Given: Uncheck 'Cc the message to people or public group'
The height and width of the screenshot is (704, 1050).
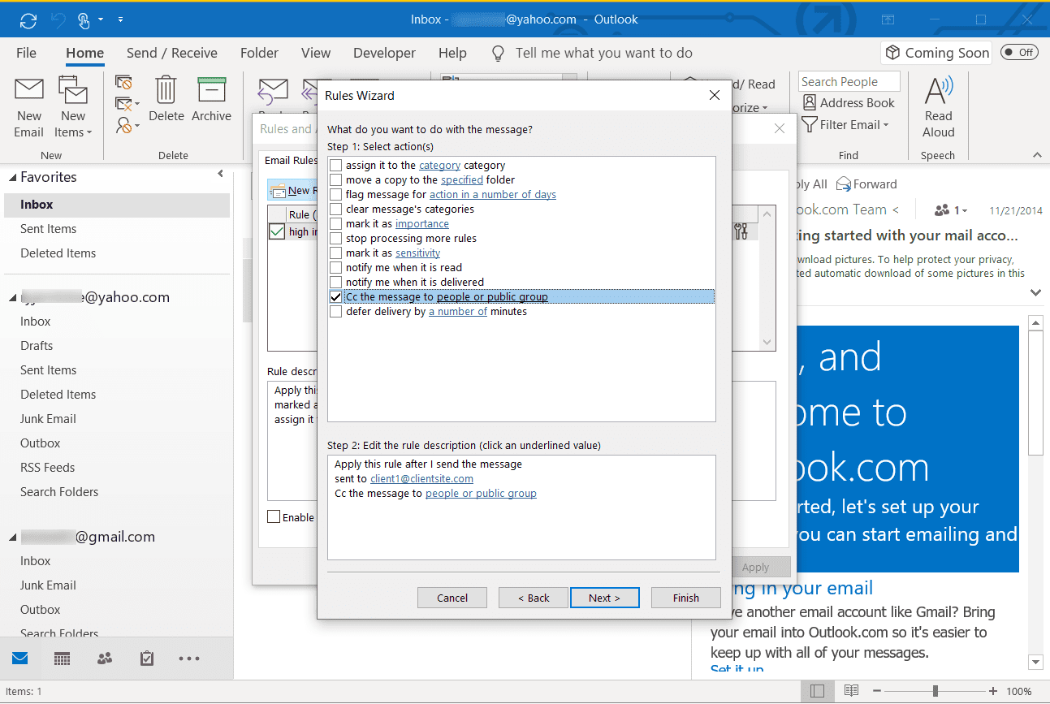Looking at the screenshot, I should (x=335, y=296).
